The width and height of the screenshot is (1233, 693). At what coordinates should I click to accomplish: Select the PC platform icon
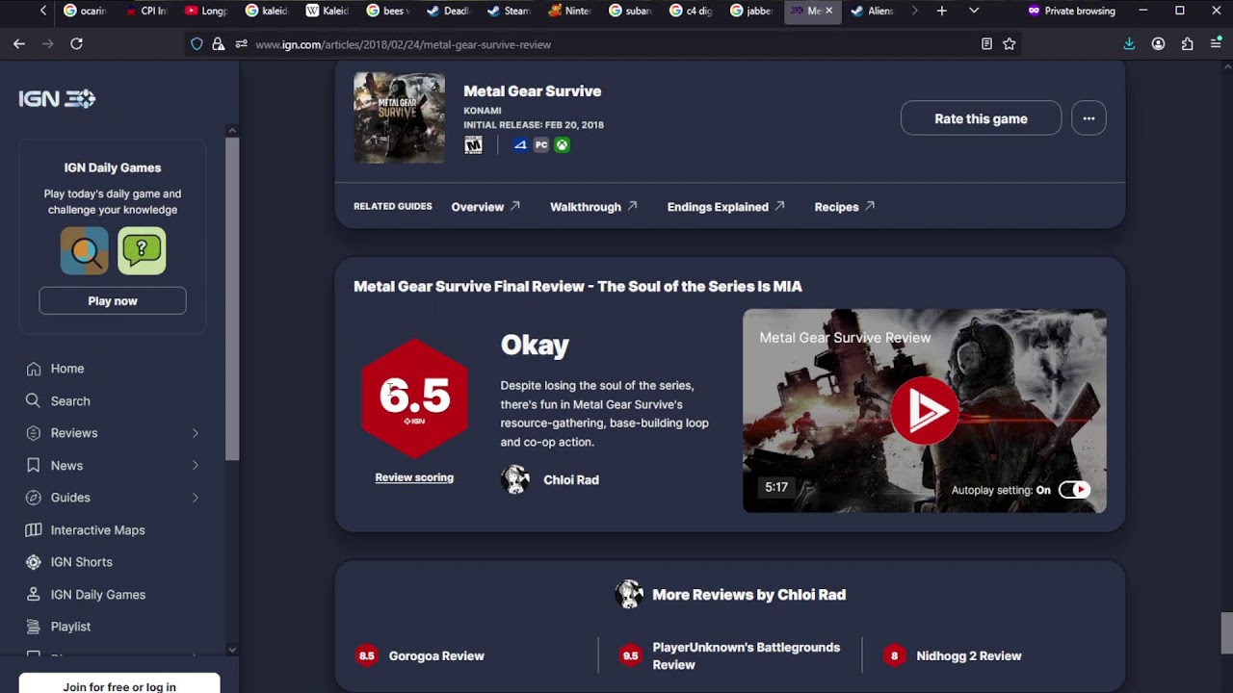541,145
